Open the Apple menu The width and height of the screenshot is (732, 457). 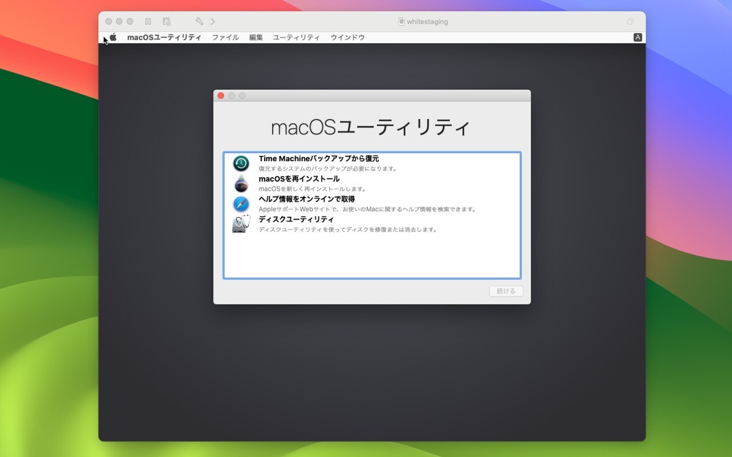pos(113,37)
